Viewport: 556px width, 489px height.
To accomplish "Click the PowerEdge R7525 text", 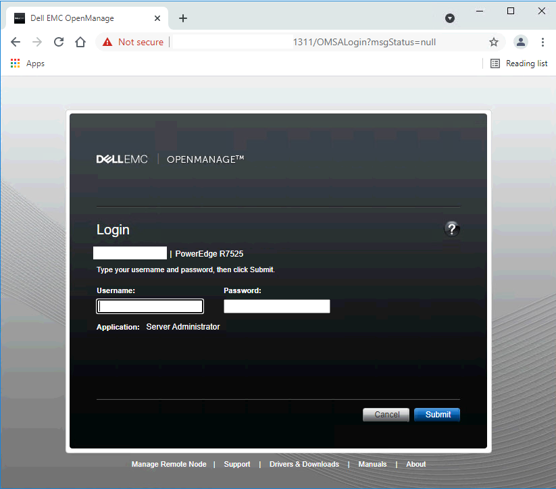I will [x=209, y=254].
